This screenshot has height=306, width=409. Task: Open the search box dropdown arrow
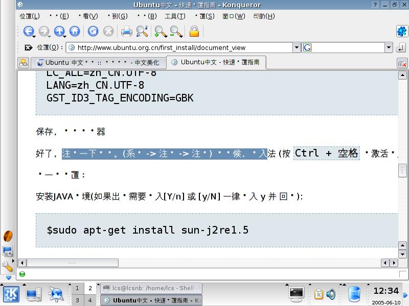tap(389, 47)
